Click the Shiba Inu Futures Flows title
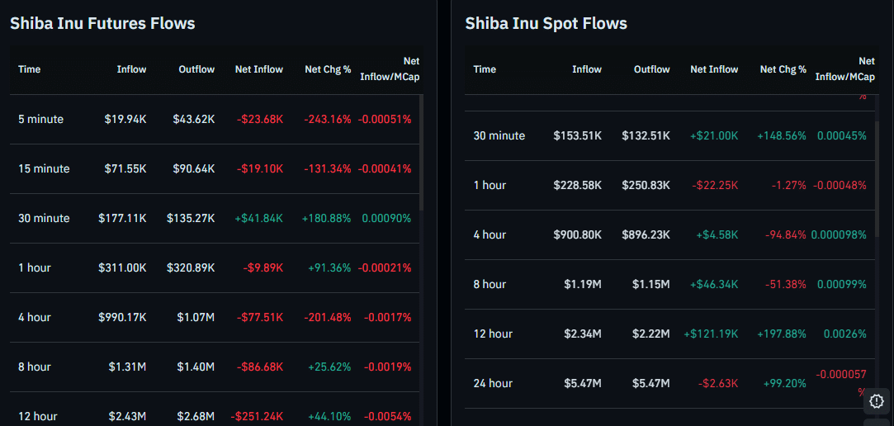The image size is (894, 426). click(x=102, y=23)
